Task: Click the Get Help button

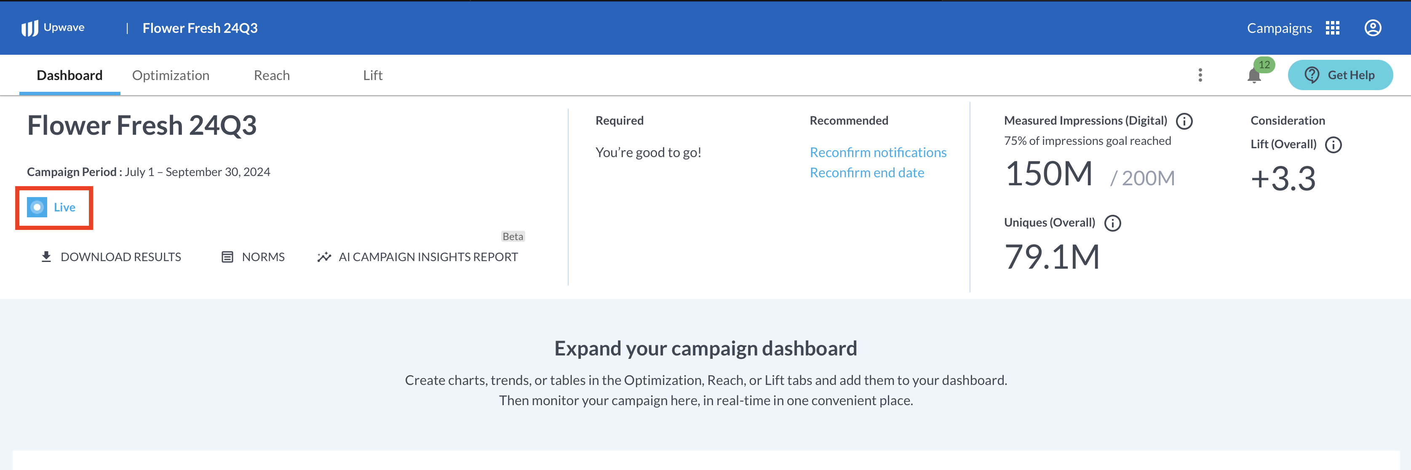Action: pyautogui.click(x=1340, y=75)
